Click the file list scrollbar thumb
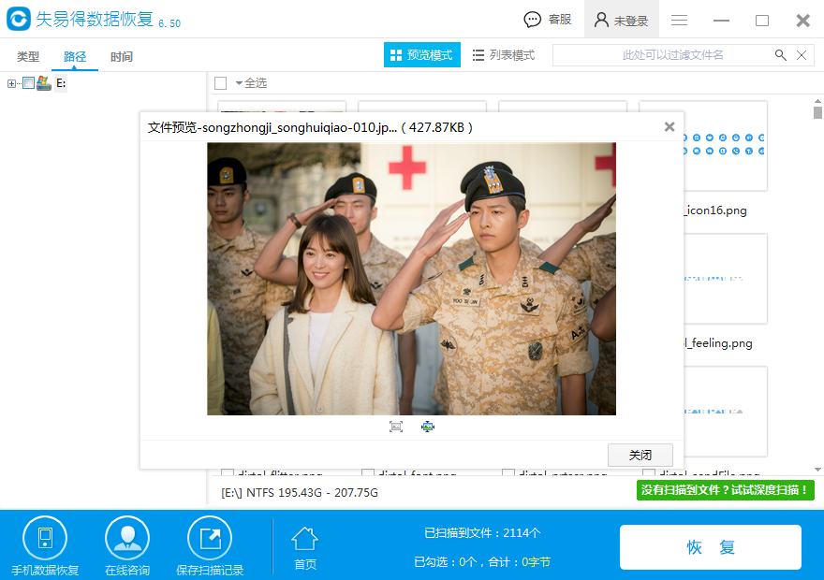The height and width of the screenshot is (580, 824). pyautogui.click(x=817, y=112)
